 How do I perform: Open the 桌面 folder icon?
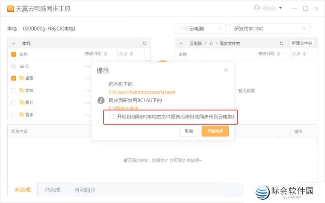pyautogui.click(x=22, y=78)
